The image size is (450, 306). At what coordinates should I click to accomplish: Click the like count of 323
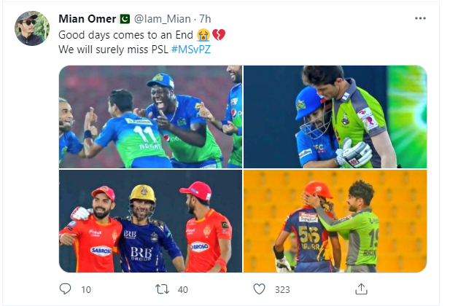[282, 289]
